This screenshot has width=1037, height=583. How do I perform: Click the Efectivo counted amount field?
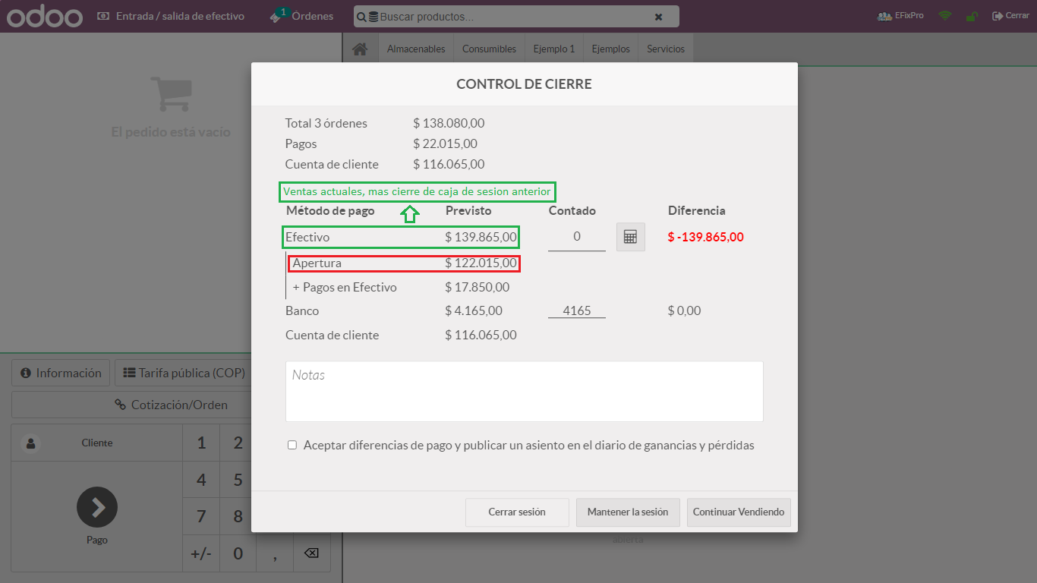pos(577,237)
